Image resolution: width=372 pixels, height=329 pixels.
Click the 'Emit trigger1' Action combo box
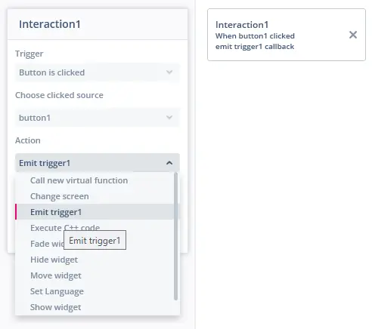point(98,163)
